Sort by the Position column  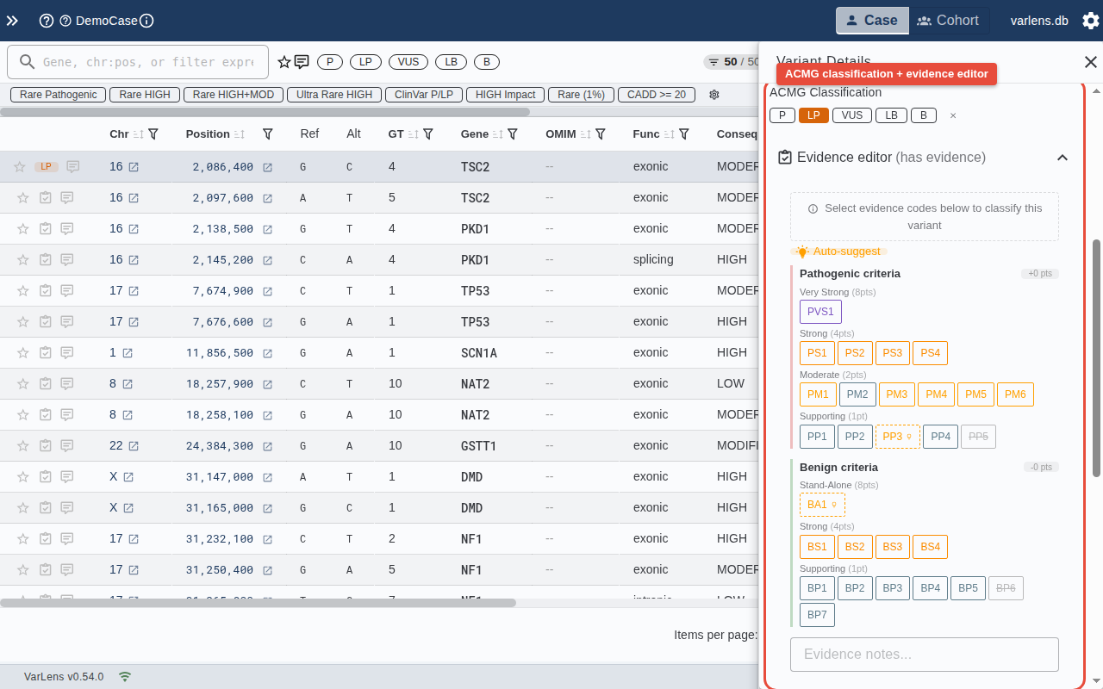click(240, 134)
